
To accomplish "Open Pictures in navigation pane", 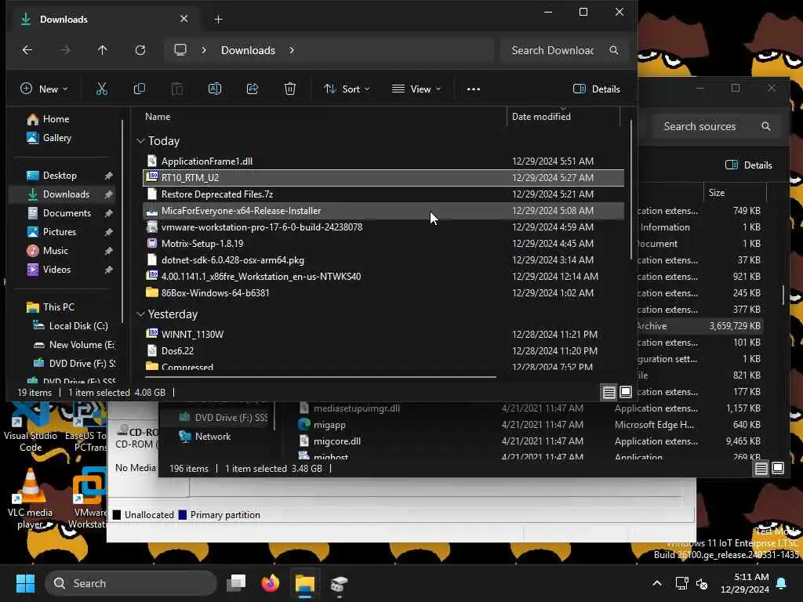I will (x=61, y=232).
